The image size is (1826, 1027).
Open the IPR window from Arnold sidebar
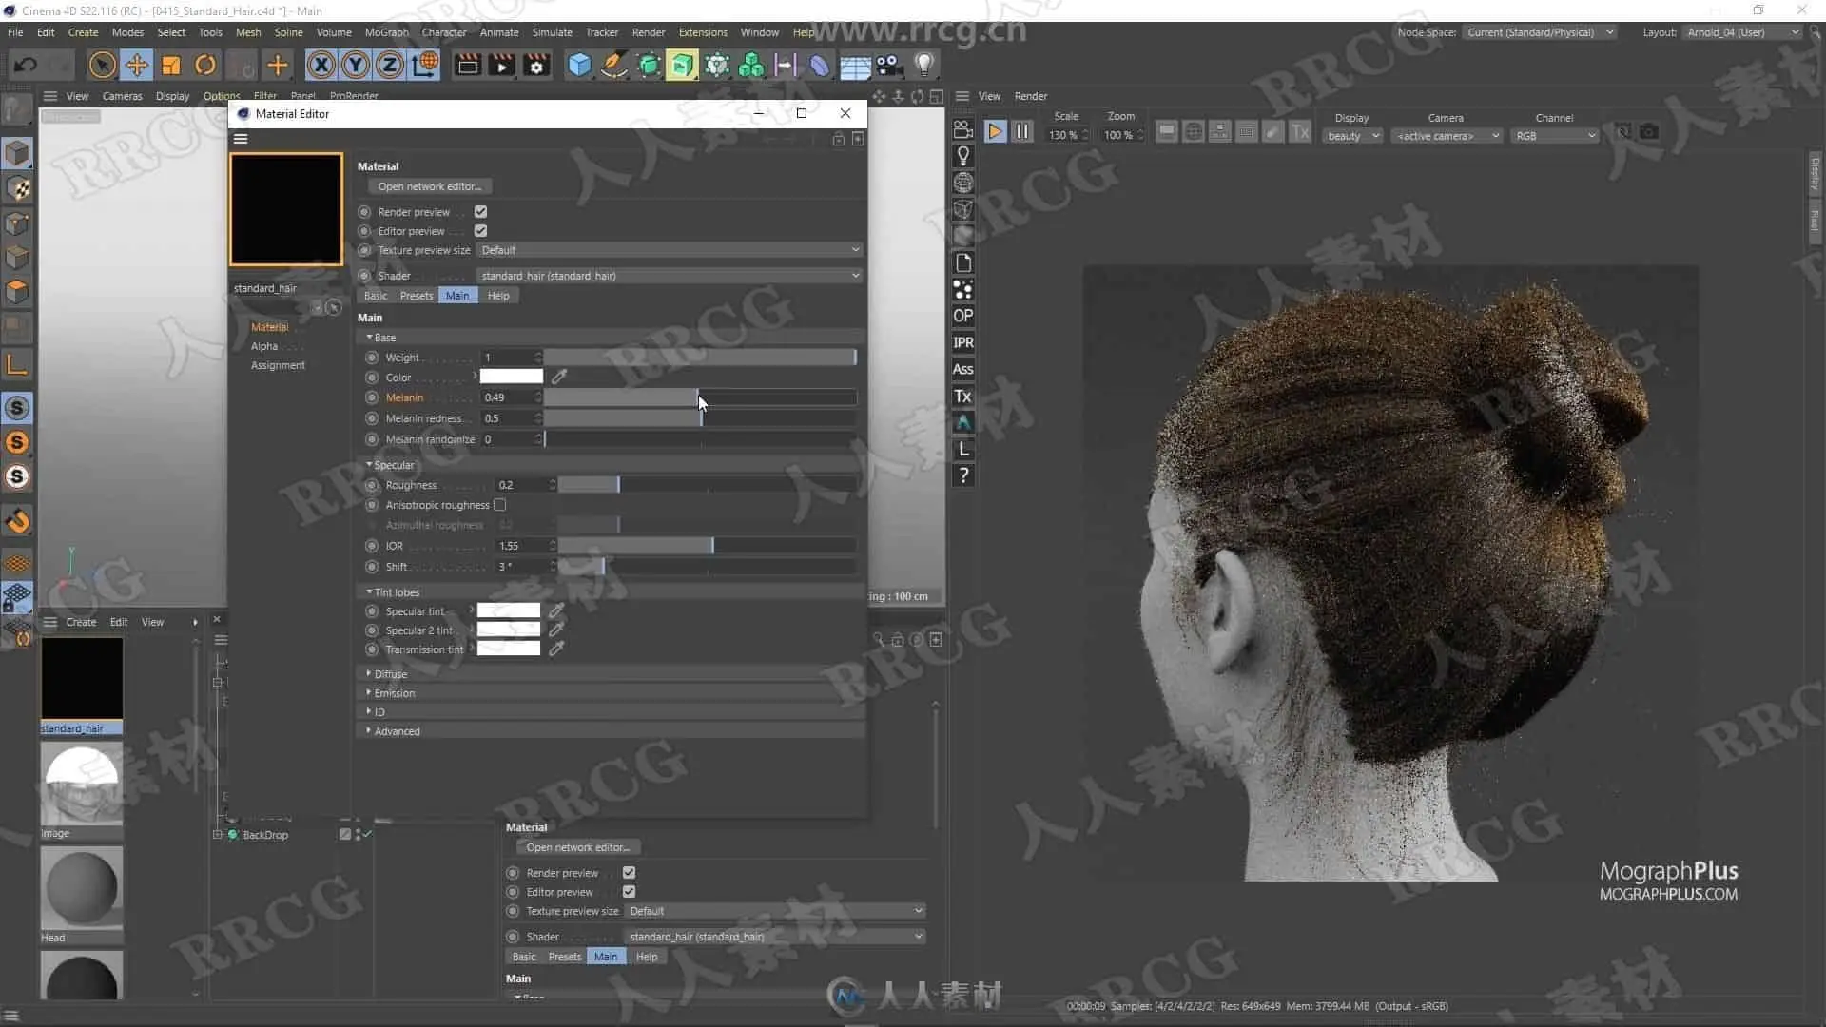[x=962, y=342]
